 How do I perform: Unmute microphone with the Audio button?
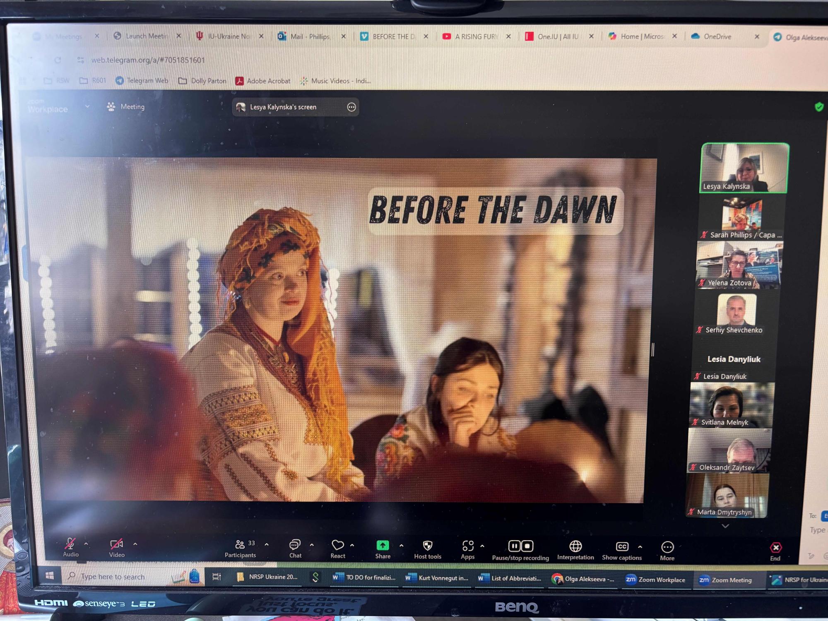coord(70,547)
